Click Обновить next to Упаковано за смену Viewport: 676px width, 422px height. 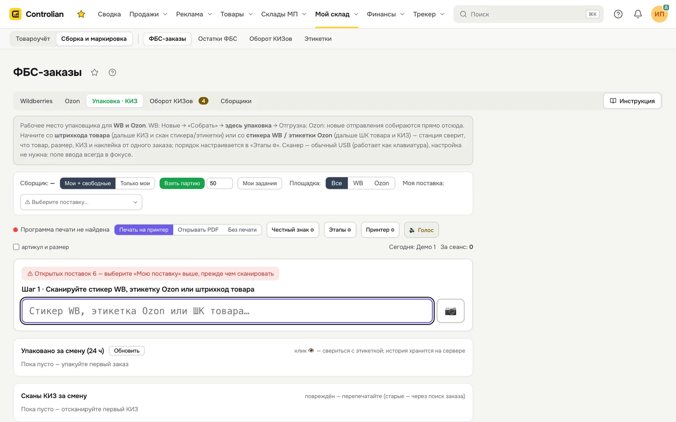(127, 351)
